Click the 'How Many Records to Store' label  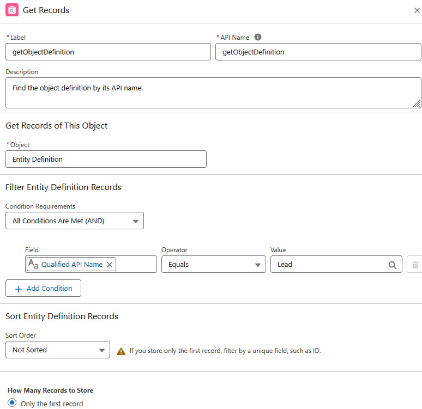tap(51, 390)
